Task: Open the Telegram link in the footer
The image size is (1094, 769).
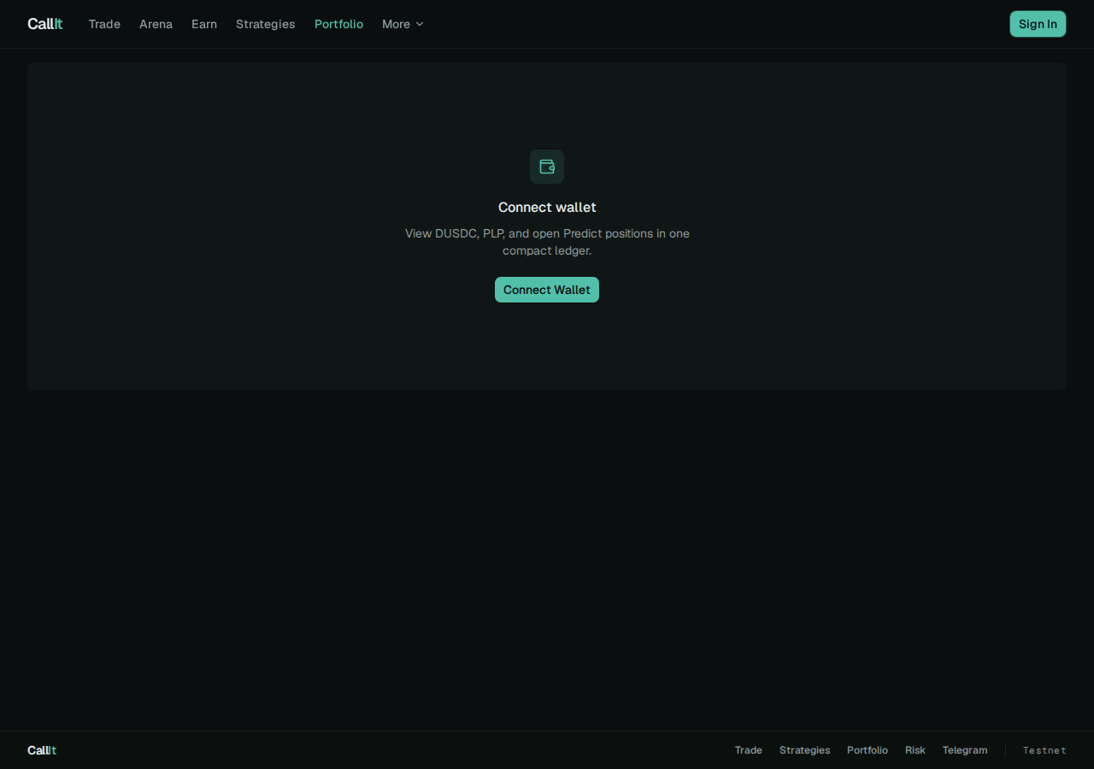Action: tap(965, 750)
